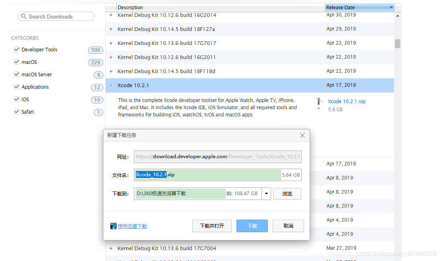Click the 取消 button
This screenshot has height=261, width=440.
[x=288, y=226]
